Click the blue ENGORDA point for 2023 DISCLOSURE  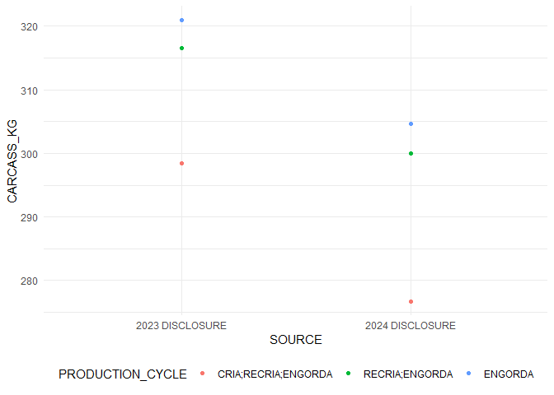181,20
